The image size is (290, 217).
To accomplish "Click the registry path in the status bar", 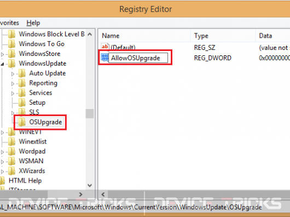I will click(x=131, y=207).
